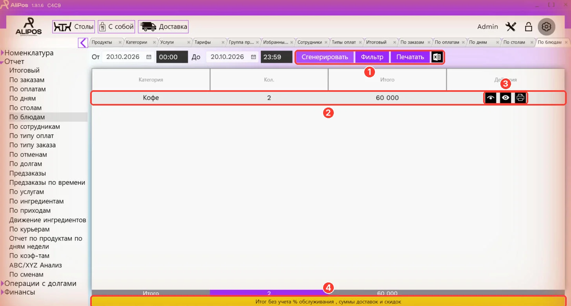Open the Фильтр options
The width and height of the screenshot is (571, 306).
(372, 57)
